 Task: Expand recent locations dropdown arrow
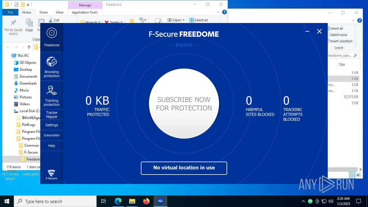[23, 47]
